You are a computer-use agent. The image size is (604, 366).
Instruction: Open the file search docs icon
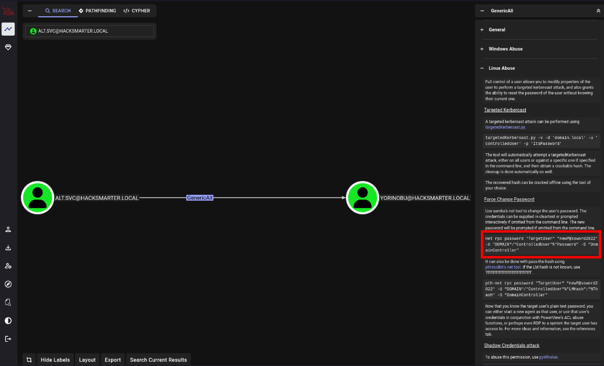8,302
